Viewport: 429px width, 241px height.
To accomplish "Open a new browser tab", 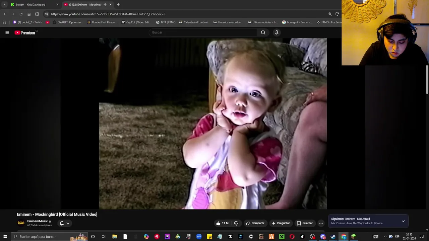I will (x=118, y=5).
